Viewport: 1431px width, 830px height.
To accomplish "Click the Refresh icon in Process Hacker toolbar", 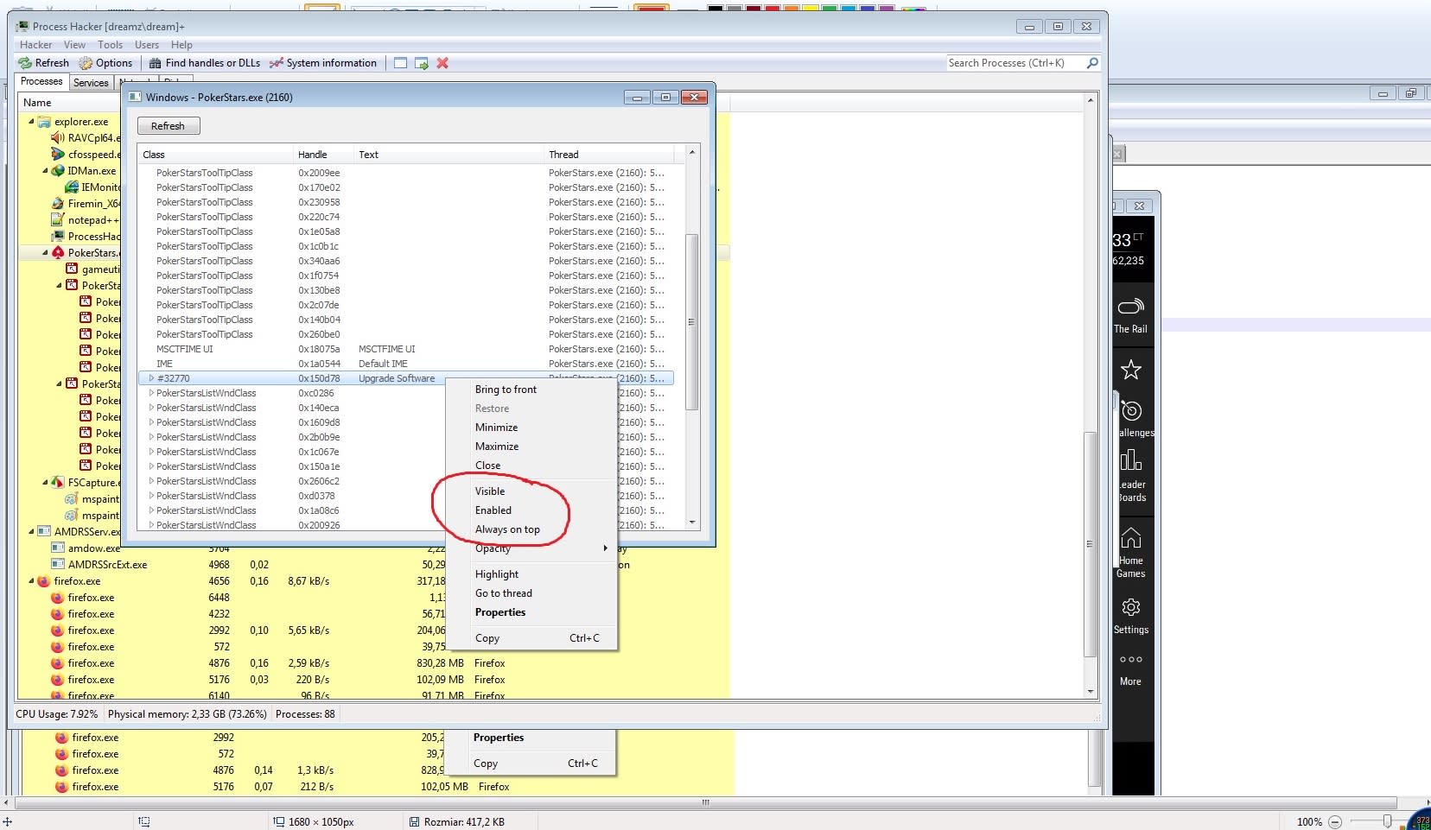I will point(25,63).
